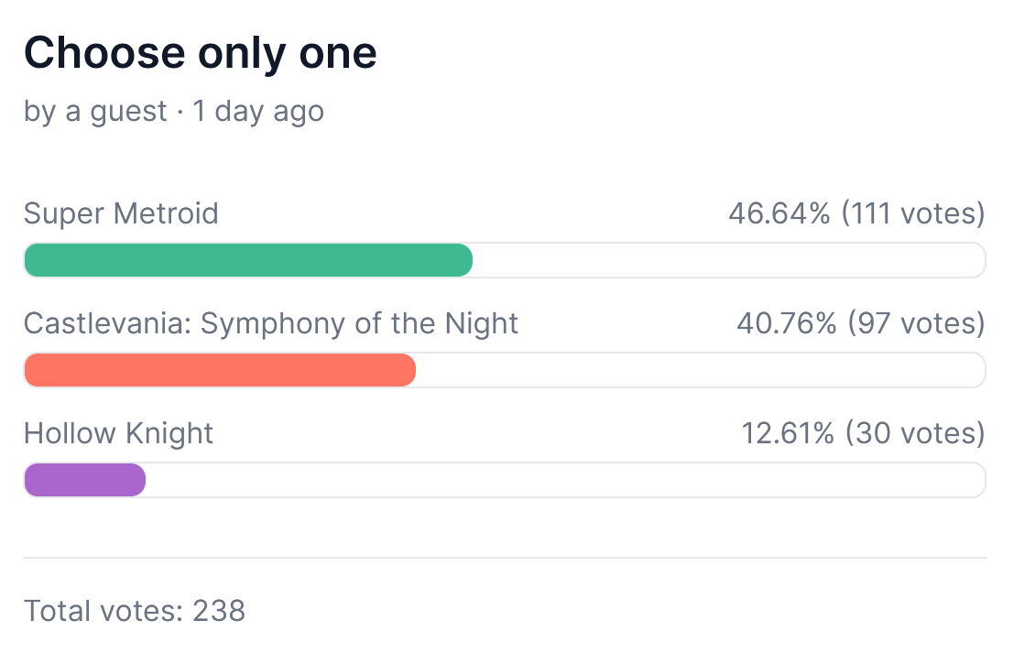
Task: Click the red Castlevania result bar
Action: pos(220,370)
